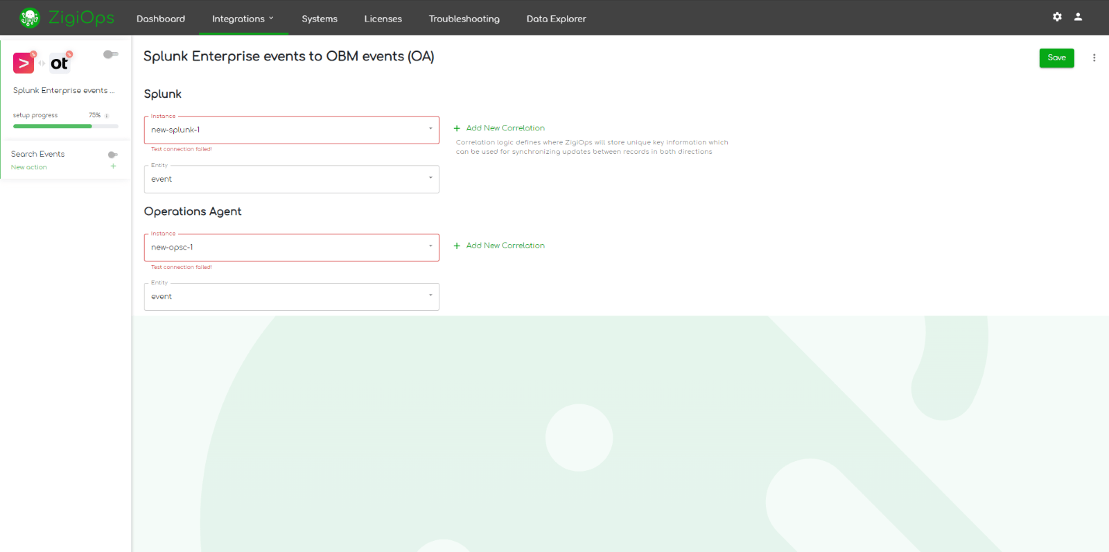Click Add New Correlation under Operations Agent
Image resolution: width=1109 pixels, height=552 pixels.
[x=505, y=246]
